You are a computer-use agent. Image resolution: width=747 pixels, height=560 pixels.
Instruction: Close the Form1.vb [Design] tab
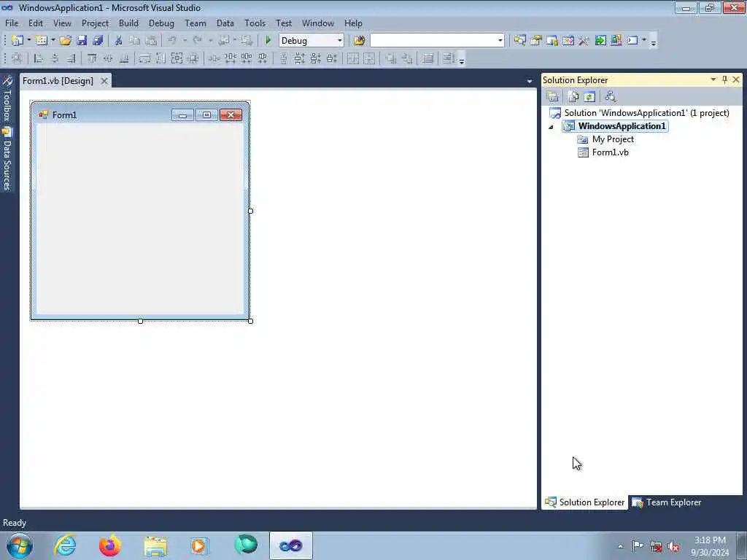(x=104, y=81)
